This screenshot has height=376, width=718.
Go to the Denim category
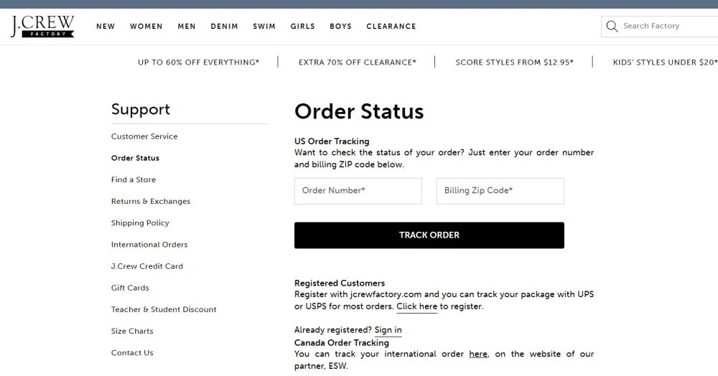click(224, 27)
